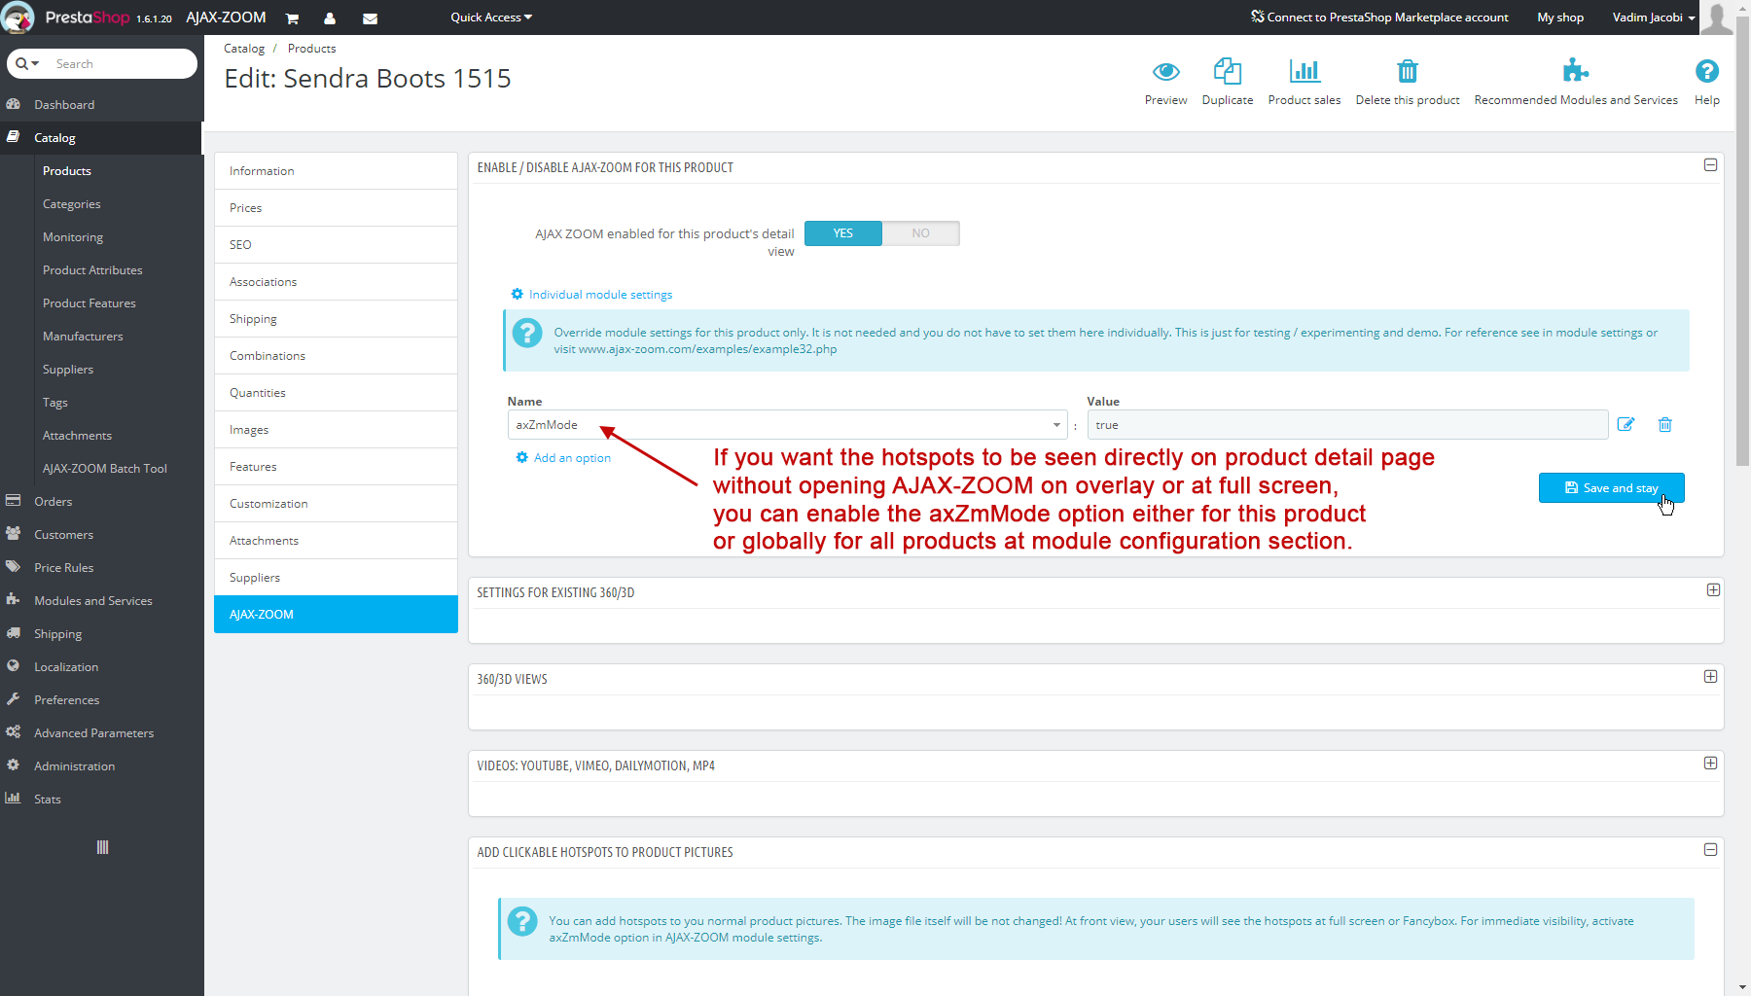This screenshot has height=996, width=1751.
Task: Open the Features product tab
Action: click(x=336, y=467)
